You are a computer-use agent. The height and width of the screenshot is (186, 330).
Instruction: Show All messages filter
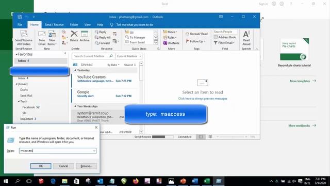[x=75, y=65]
